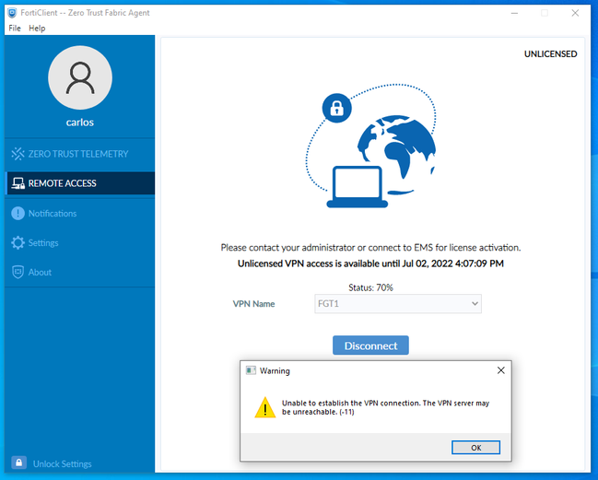
Task: Minimize the FortiClient window
Action: coord(514,13)
